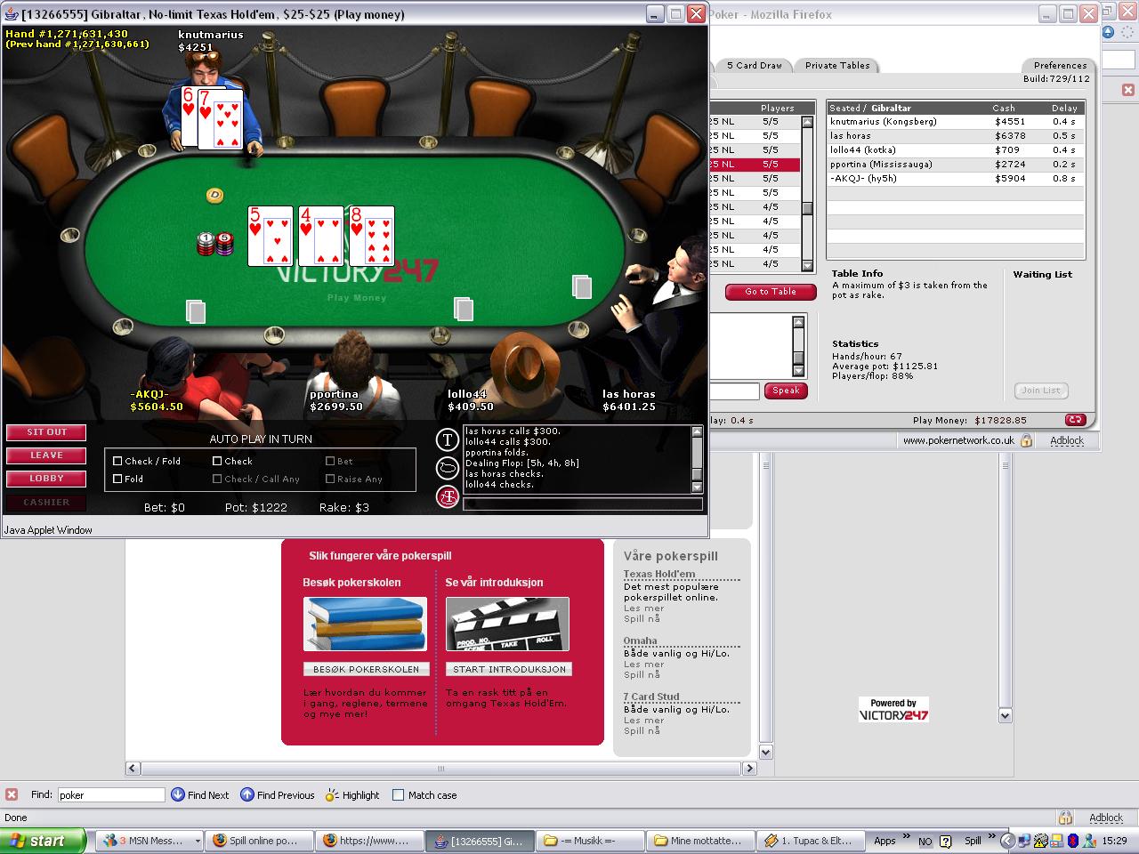
Task: Open the 5 Card Draw tab
Action: pyautogui.click(x=754, y=65)
